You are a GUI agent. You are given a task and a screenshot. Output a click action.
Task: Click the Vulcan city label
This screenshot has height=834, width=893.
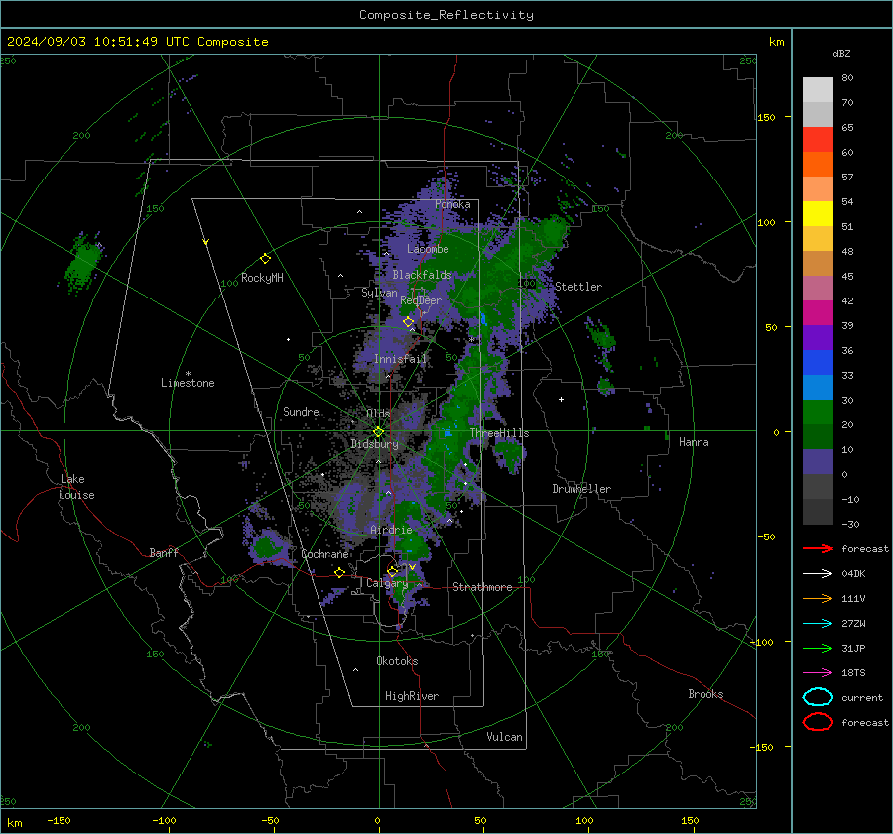pyautogui.click(x=504, y=737)
